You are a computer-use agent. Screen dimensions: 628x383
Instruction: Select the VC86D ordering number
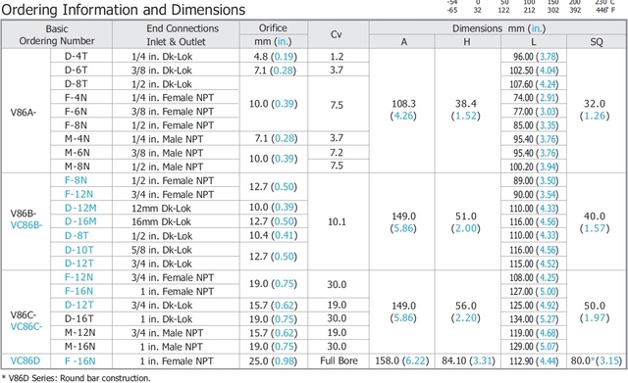(26, 361)
